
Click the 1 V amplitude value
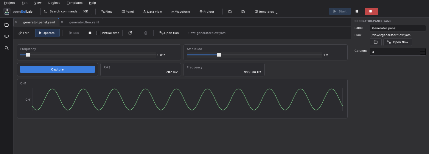click(326, 55)
